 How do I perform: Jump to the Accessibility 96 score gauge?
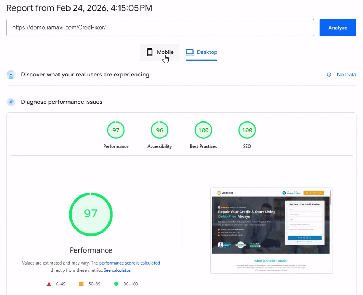(160, 130)
